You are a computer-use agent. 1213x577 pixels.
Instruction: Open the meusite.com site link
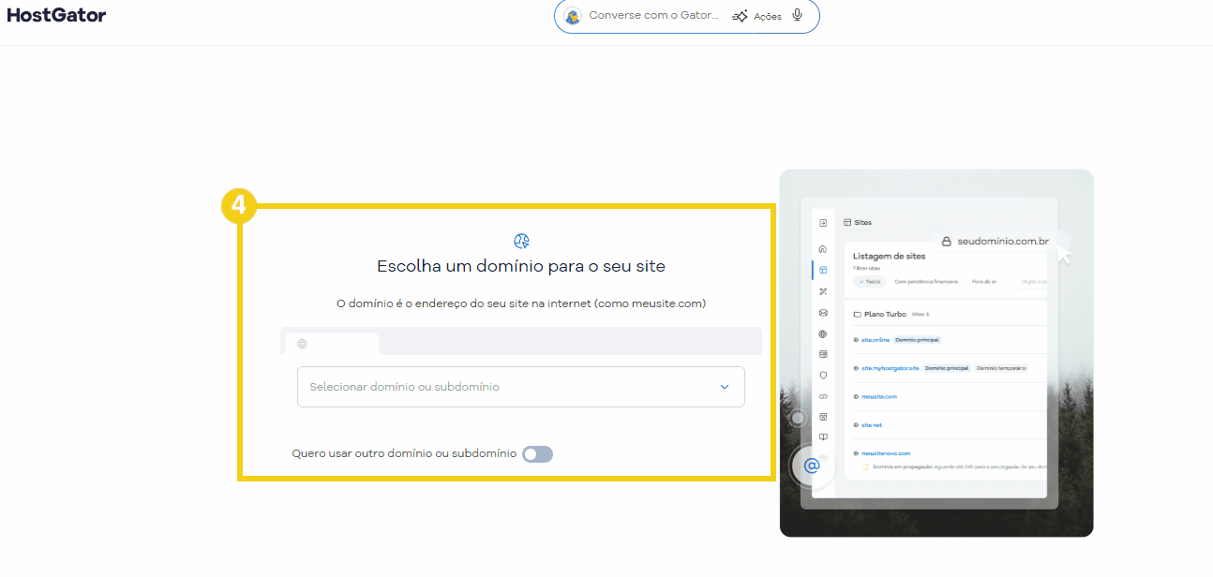click(879, 396)
